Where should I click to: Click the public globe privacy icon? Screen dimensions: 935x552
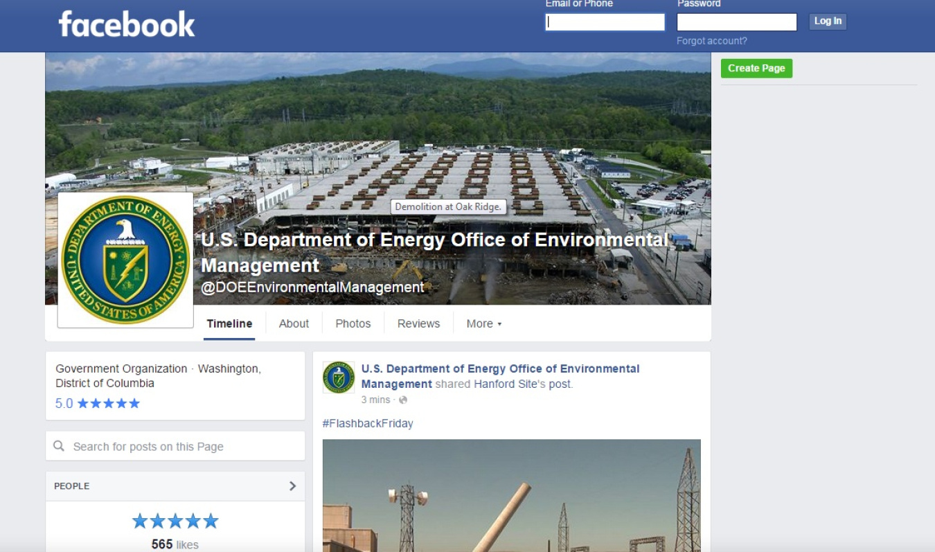[x=403, y=400]
